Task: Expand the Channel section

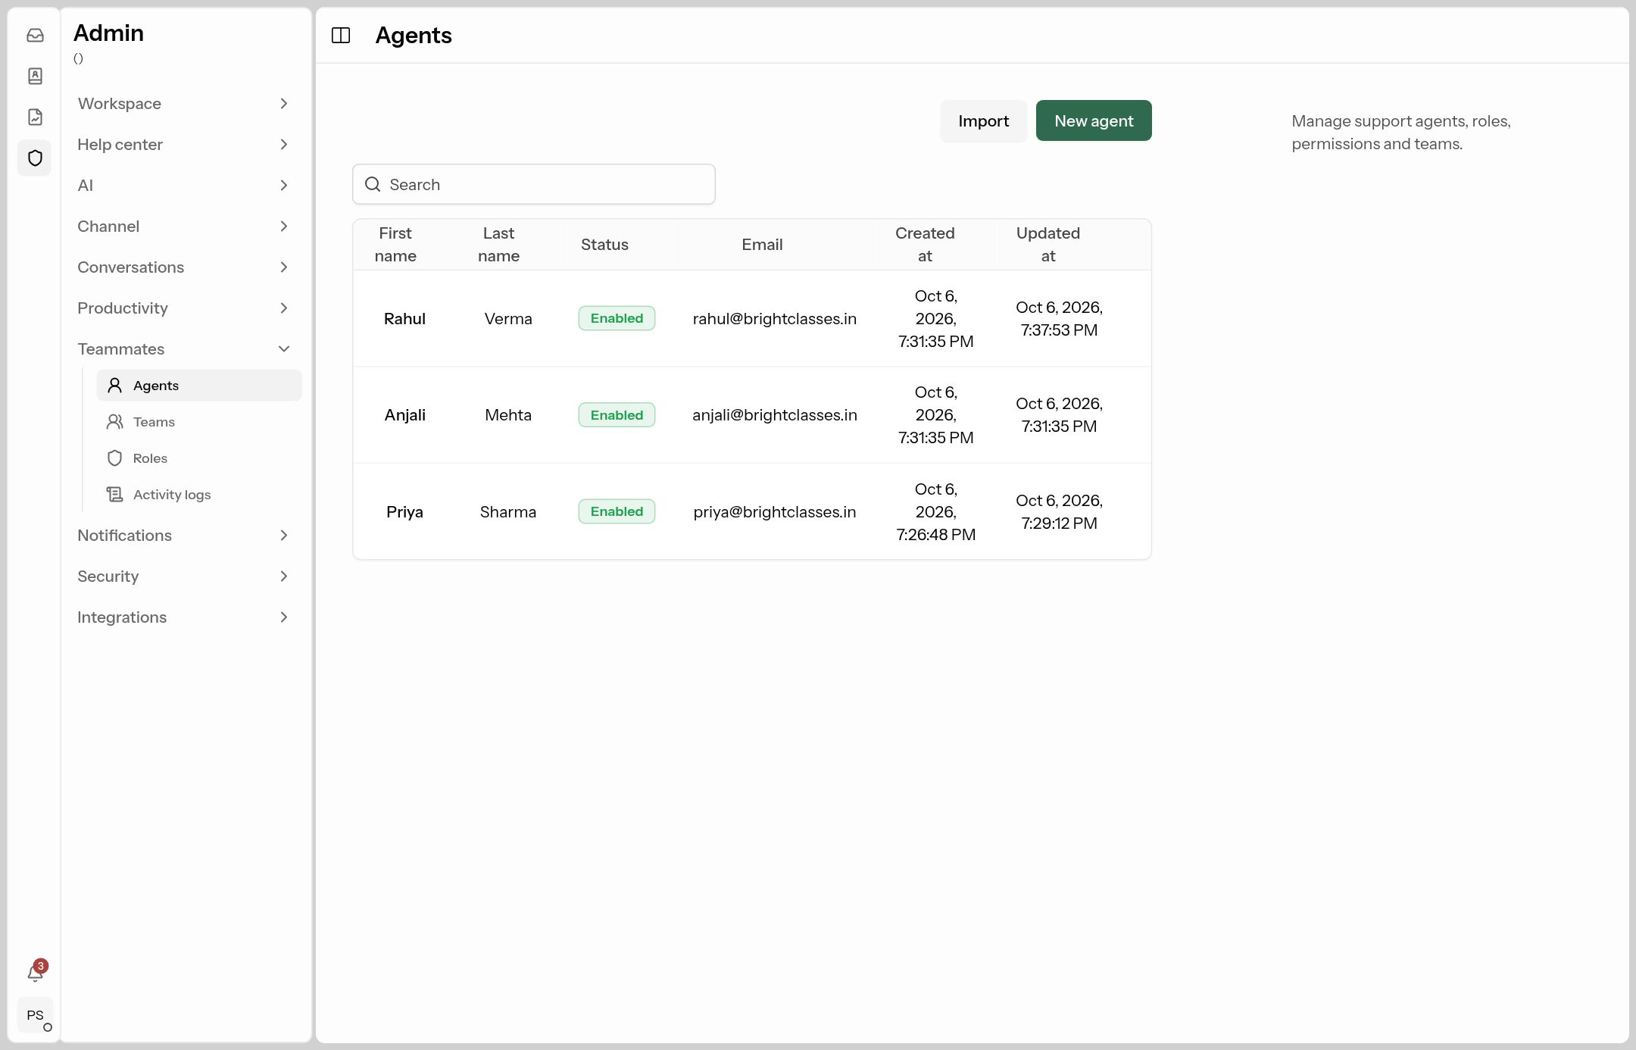Action: [183, 227]
